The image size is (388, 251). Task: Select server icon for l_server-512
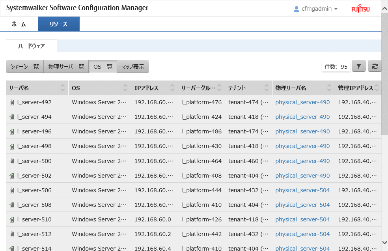[11, 234]
